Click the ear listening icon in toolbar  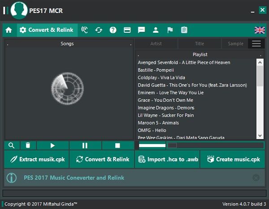point(85,30)
